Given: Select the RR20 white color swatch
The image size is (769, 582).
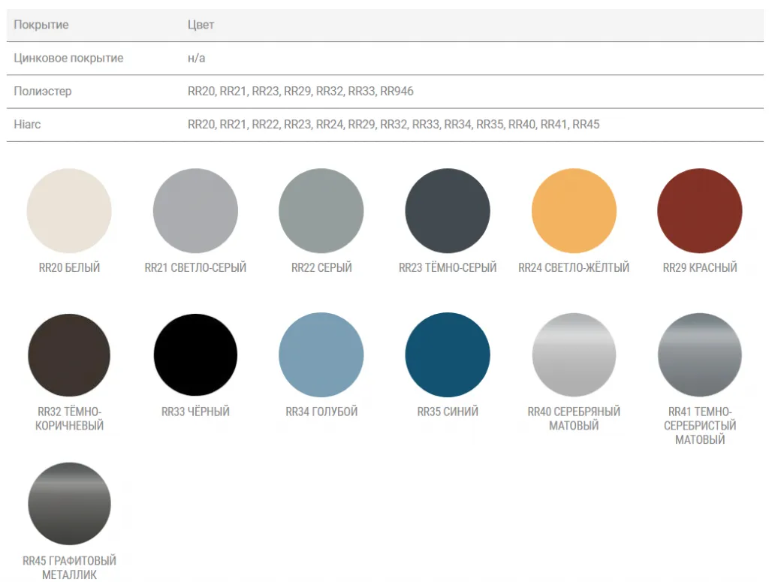Looking at the screenshot, I should pyautogui.click(x=69, y=211).
